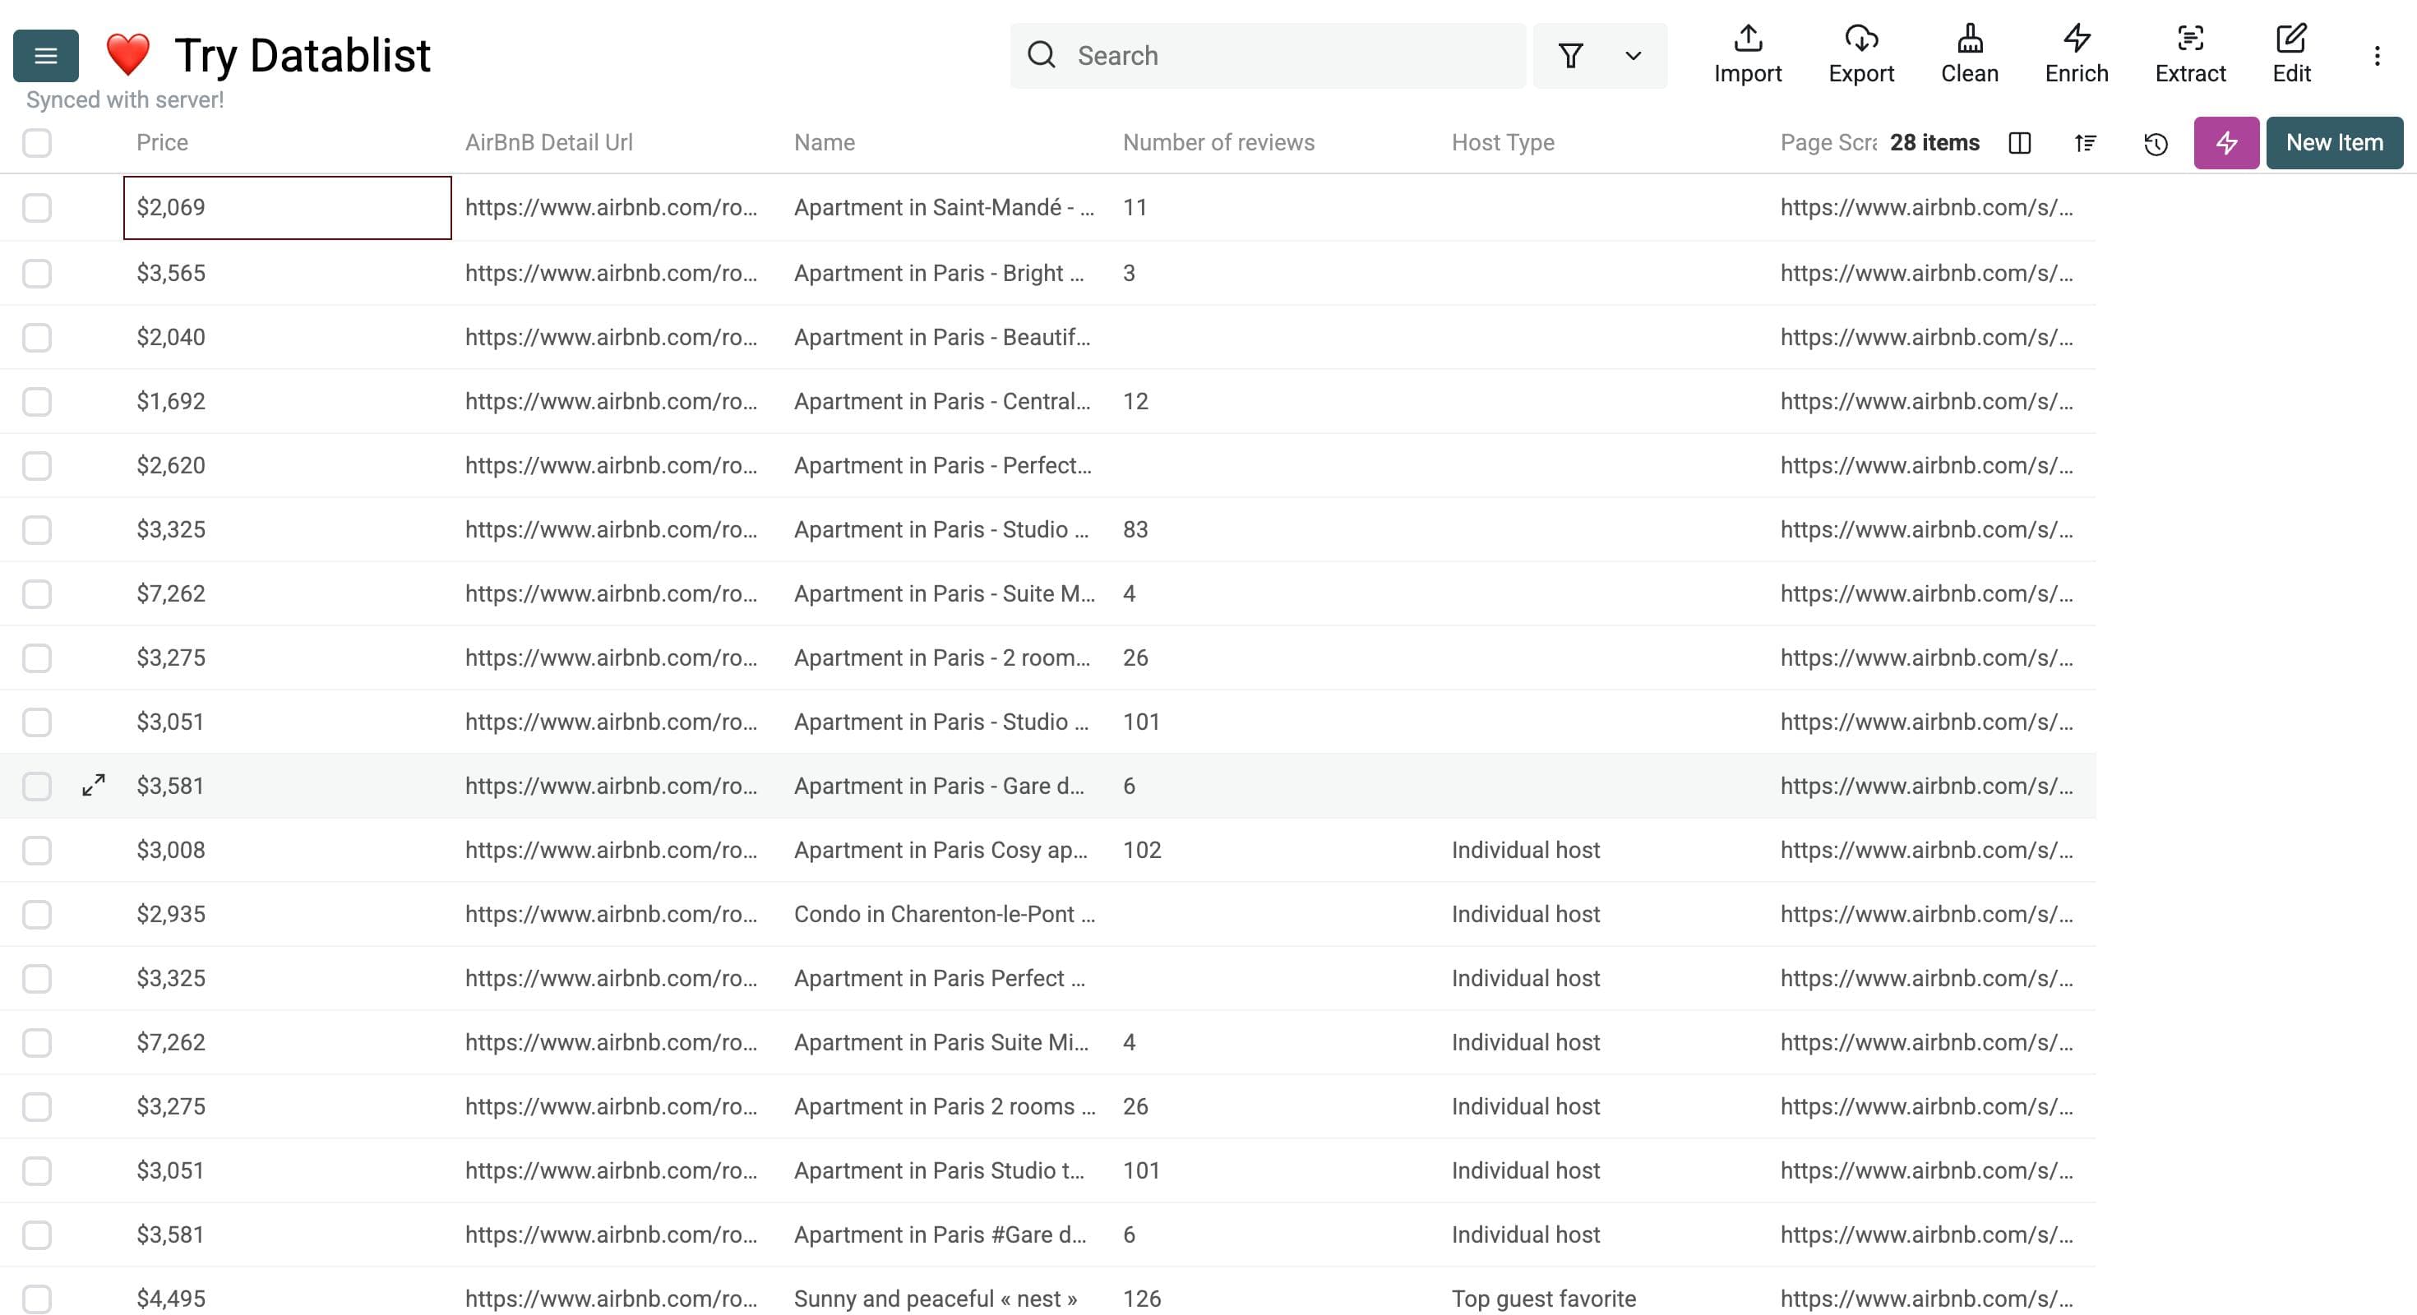Click the Number of reviews column header
The image size is (2417, 1315).
pyautogui.click(x=1218, y=142)
